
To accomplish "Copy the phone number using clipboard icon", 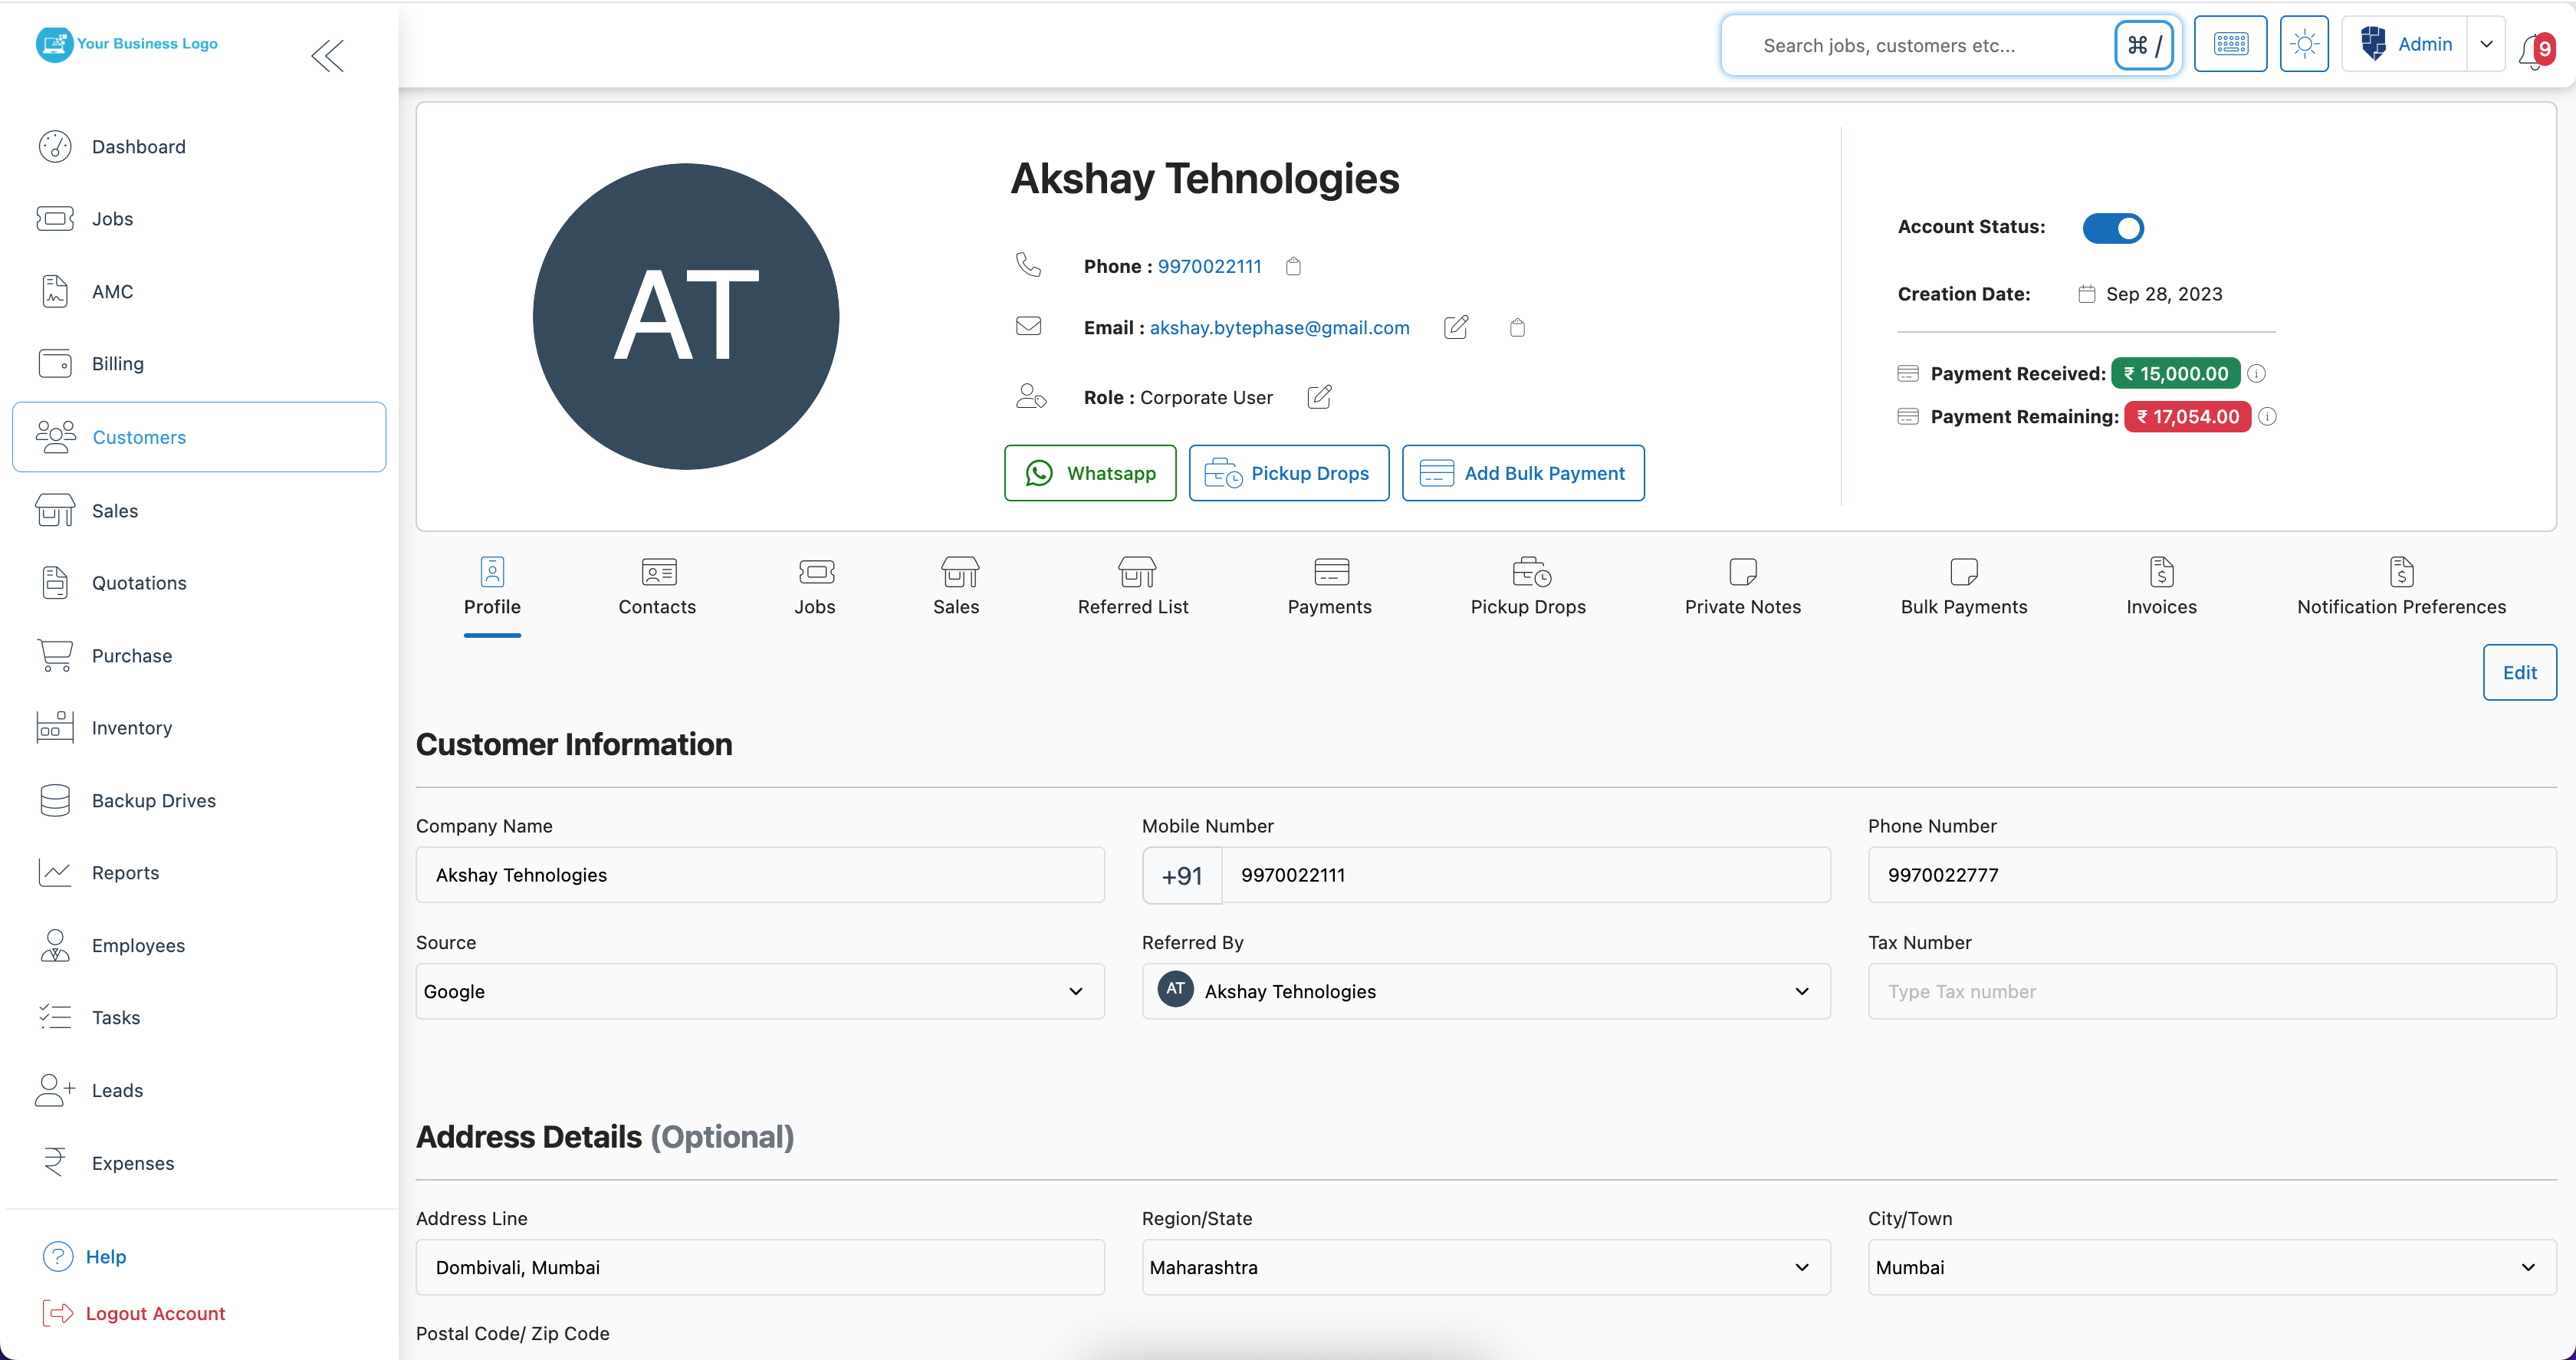I will tap(1293, 266).
